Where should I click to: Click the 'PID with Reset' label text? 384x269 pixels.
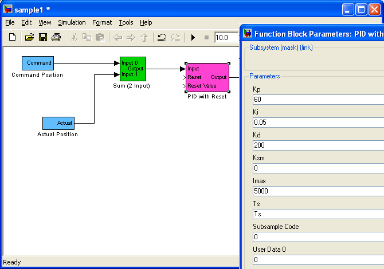coord(207,97)
